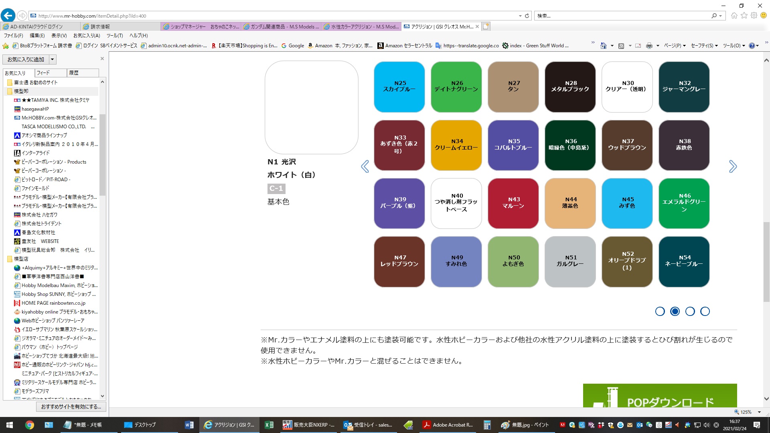Select the N25 スカイブルー color swatch
The height and width of the screenshot is (433, 770).
point(399,87)
